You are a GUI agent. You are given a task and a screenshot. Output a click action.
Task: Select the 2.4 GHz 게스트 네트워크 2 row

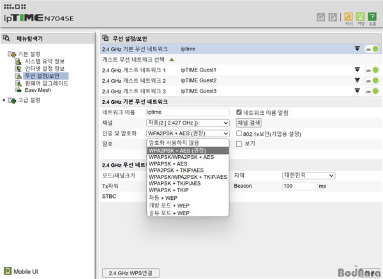(x=241, y=80)
